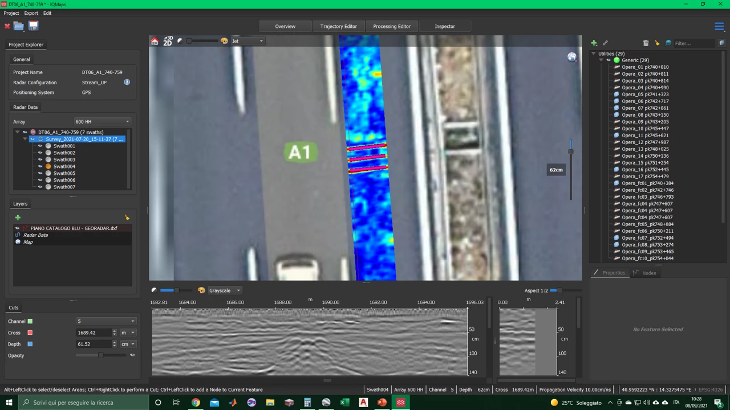Toggle visibility of Swath007
Screen dimensions: 730x410
[40, 187]
